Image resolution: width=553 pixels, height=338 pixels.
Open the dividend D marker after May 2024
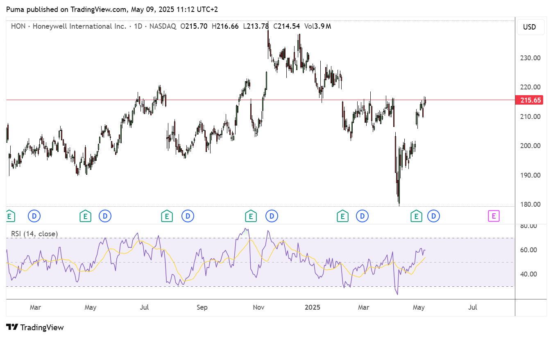(x=105, y=216)
